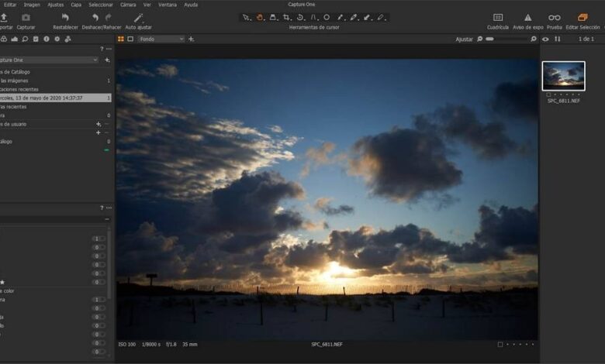605x364 pixels.
Task: Select the SPC_6811.NEF thumbnail in browser
Action: (x=563, y=76)
